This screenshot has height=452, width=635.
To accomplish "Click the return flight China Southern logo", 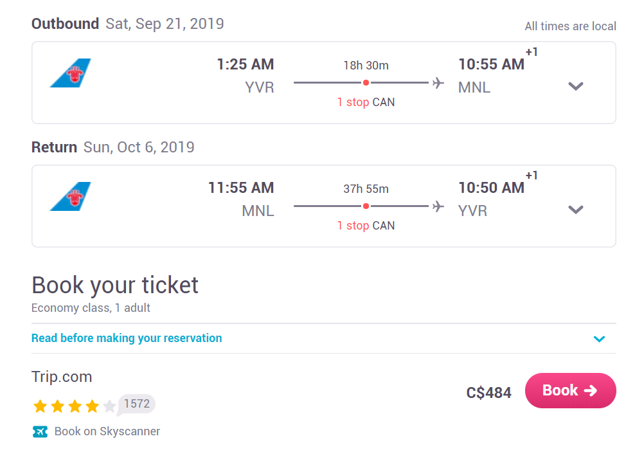I will pyautogui.click(x=71, y=197).
